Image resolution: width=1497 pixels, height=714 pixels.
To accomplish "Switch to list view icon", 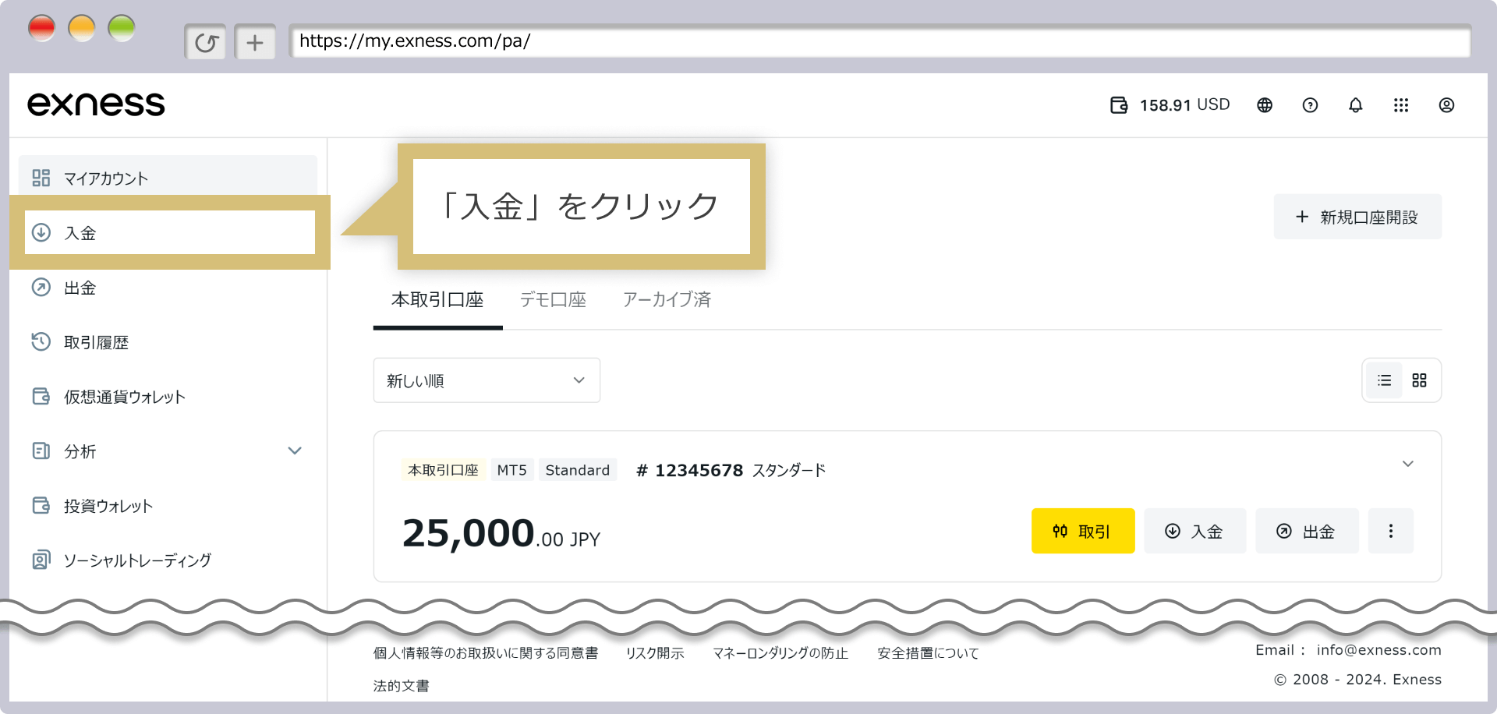I will [1384, 380].
